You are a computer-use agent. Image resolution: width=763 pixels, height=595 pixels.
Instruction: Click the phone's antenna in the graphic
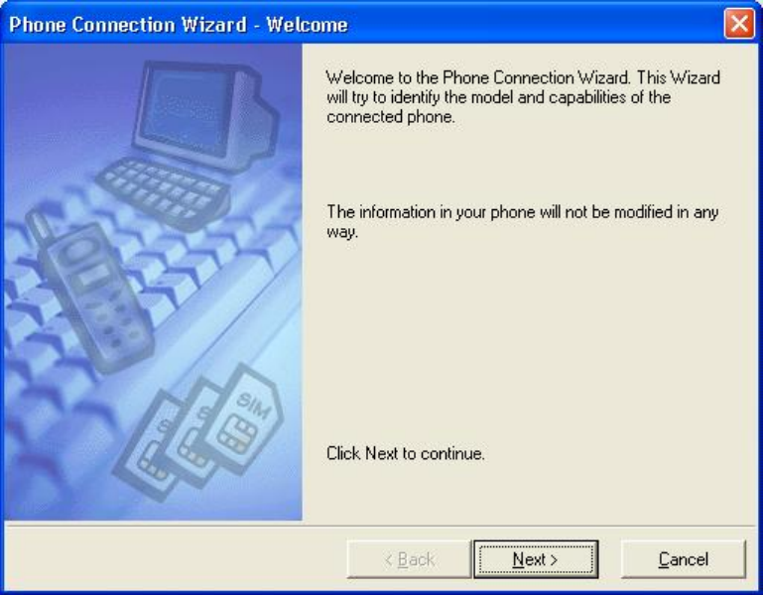[40, 225]
